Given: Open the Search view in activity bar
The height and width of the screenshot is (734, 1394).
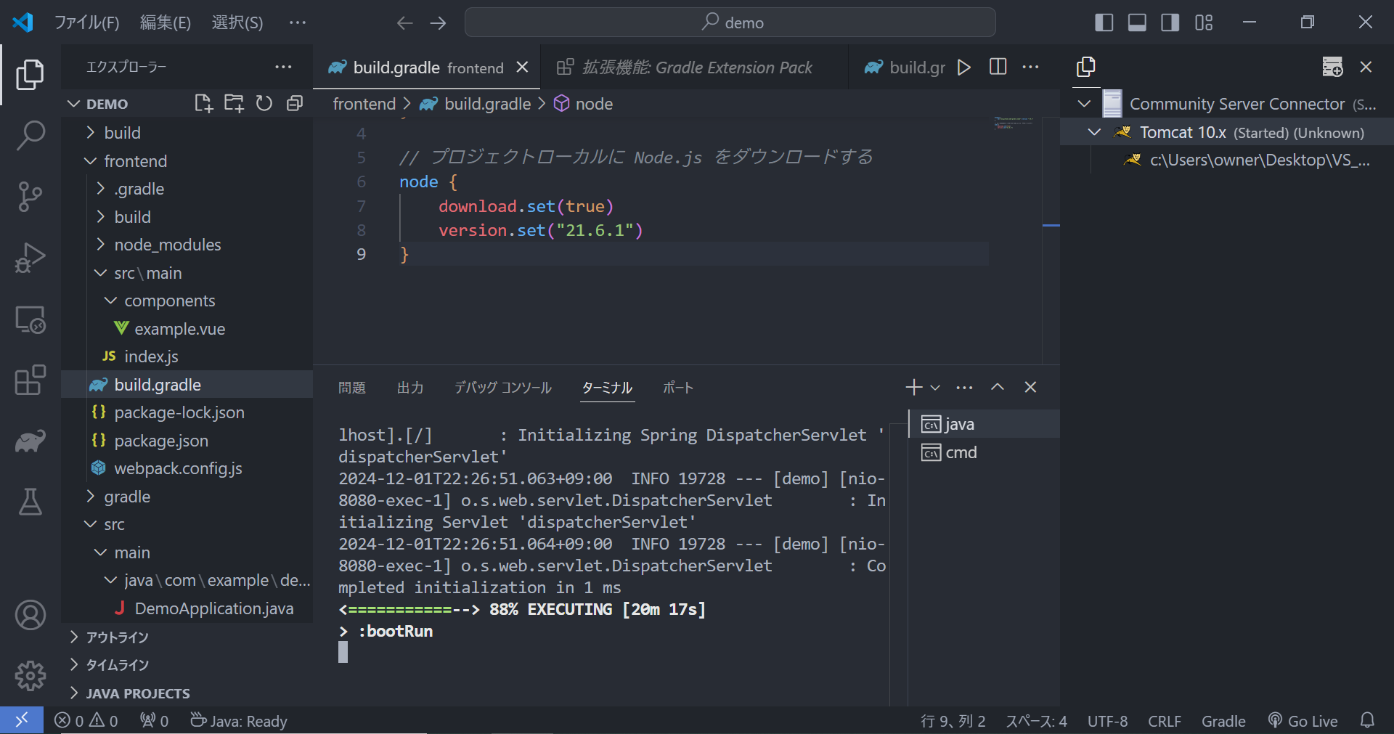Looking at the screenshot, I should tap(30, 135).
